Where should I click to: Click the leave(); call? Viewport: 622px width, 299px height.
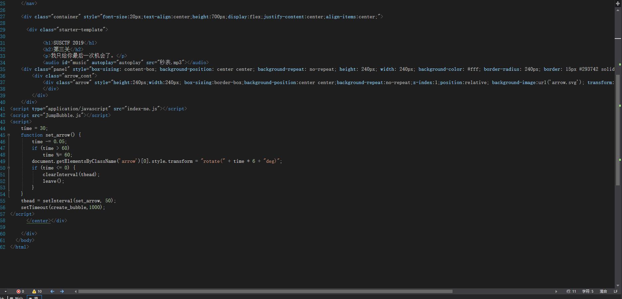53,181
